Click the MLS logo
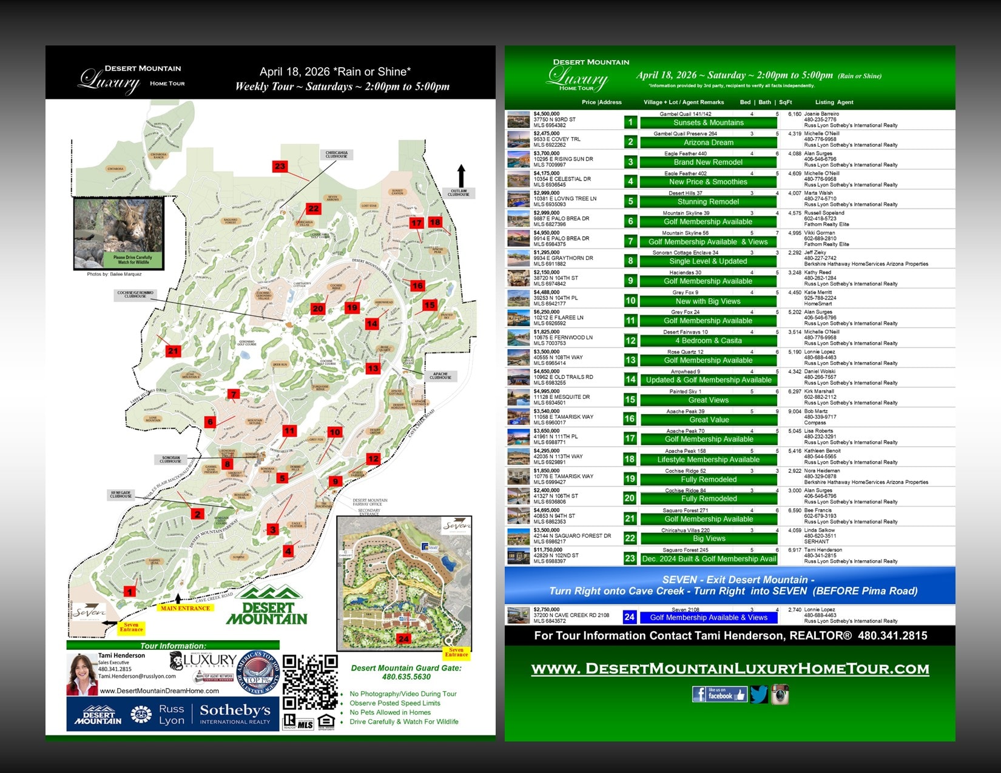The height and width of the screenshot is (773, 1001). tap(305, 724)
